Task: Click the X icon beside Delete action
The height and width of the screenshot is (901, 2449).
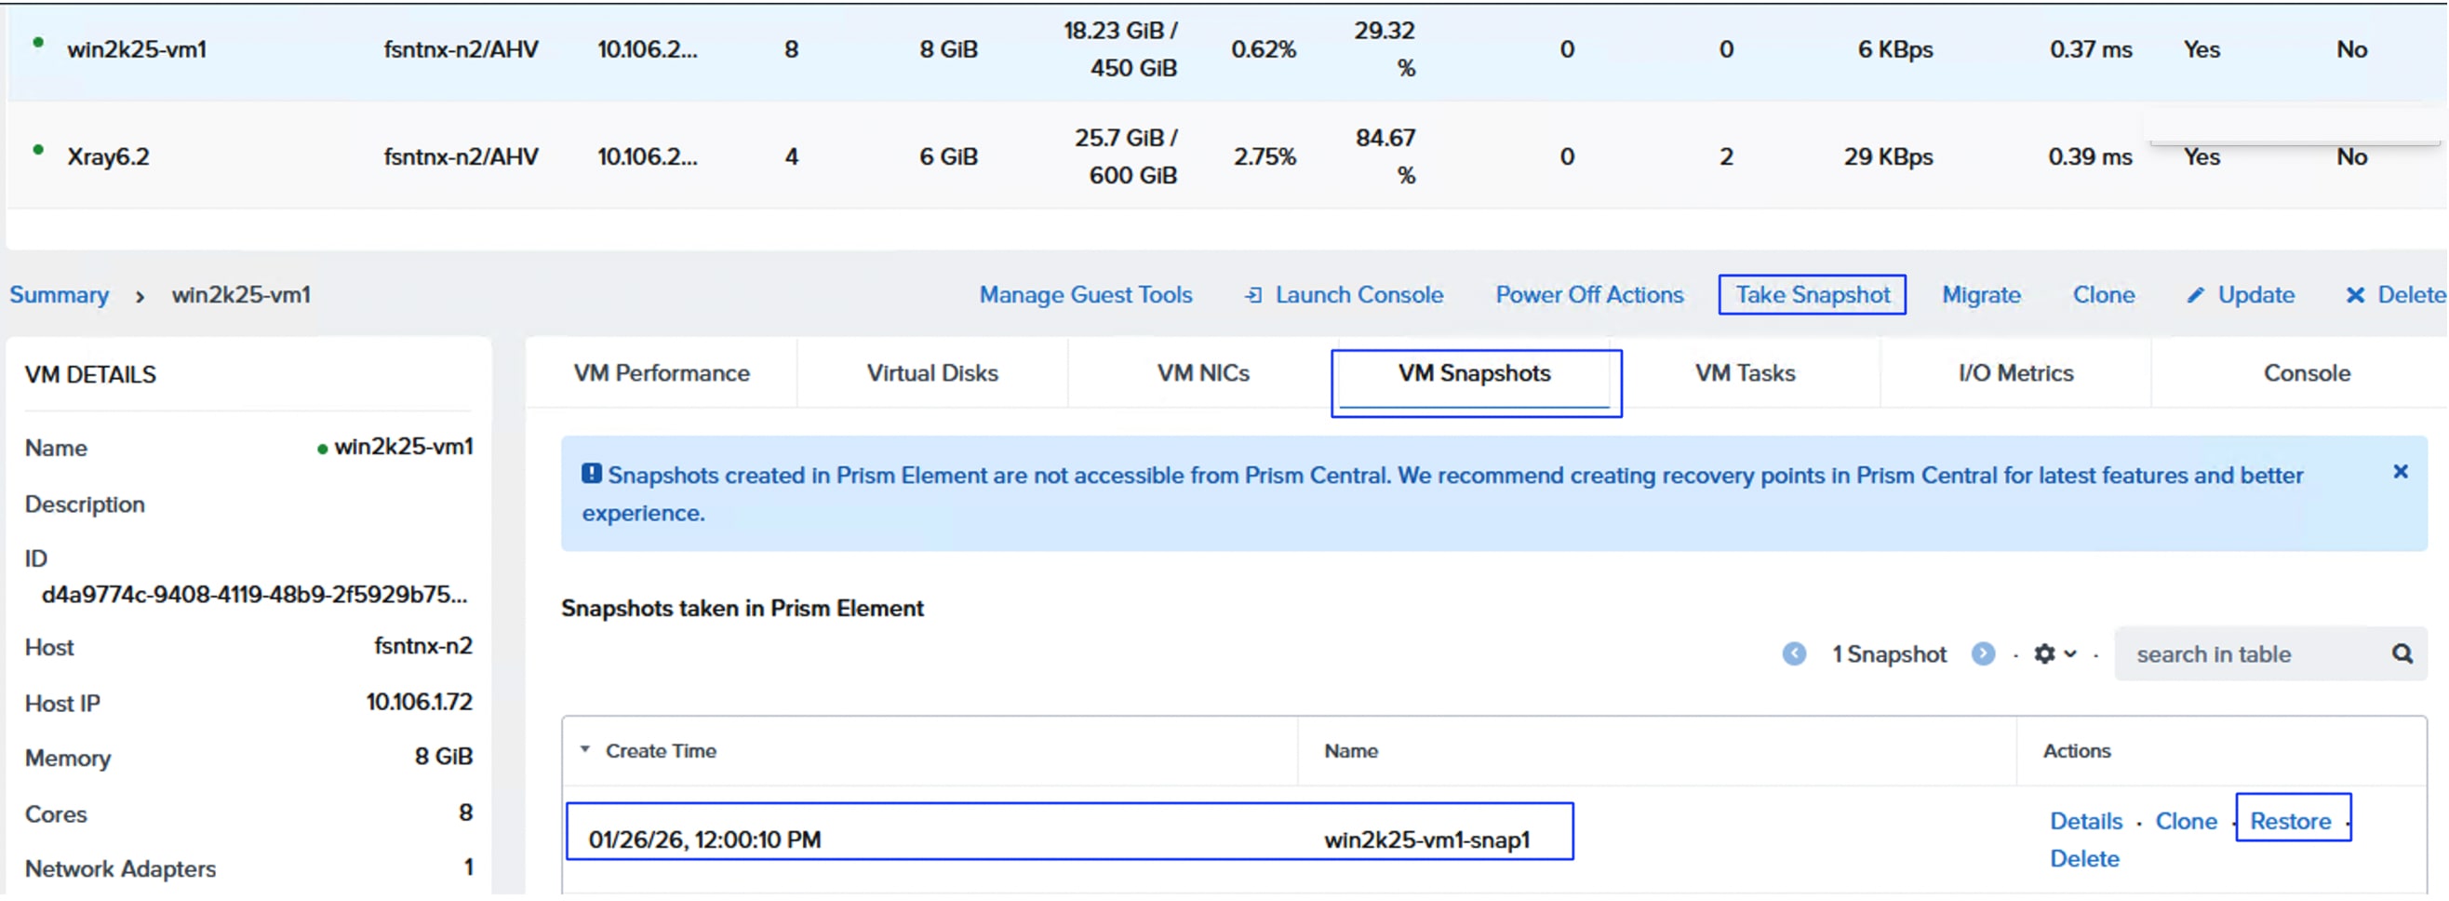Action: pos(2357,295)
